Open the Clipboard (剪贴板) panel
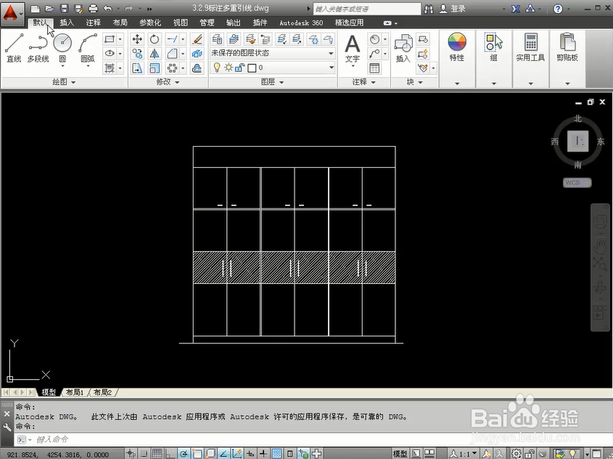 point(567,47)
